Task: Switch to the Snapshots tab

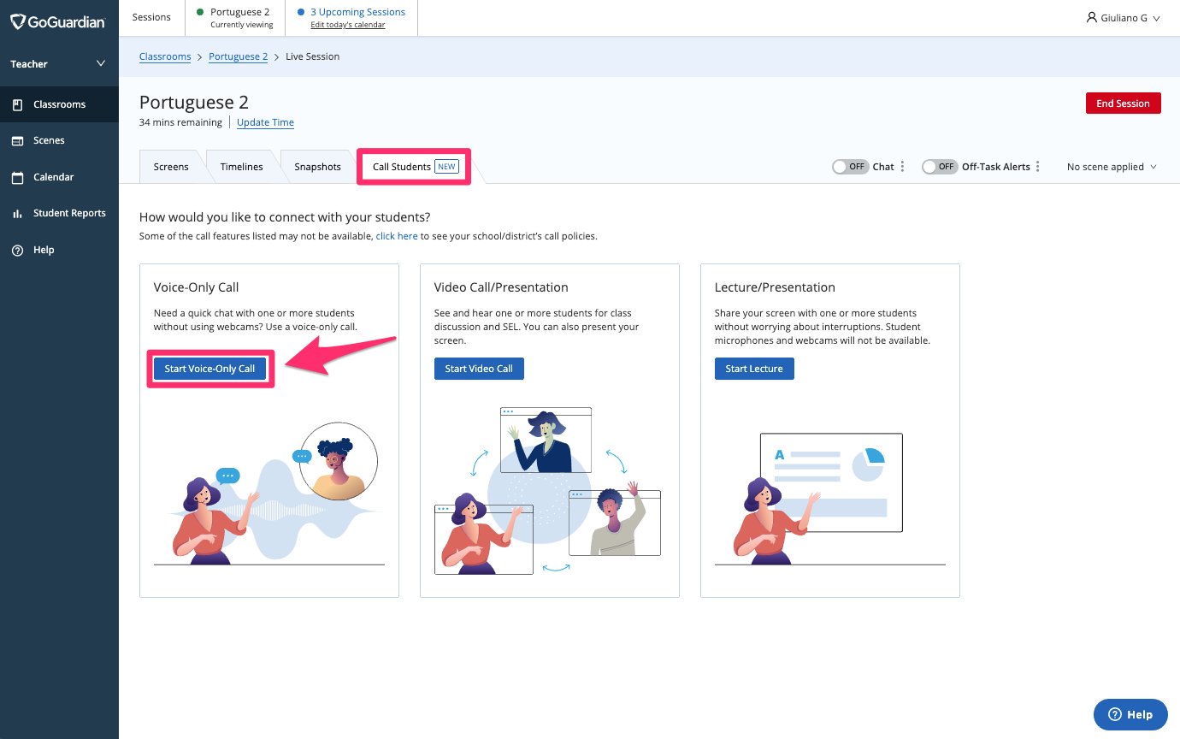Action: (317, 167)
